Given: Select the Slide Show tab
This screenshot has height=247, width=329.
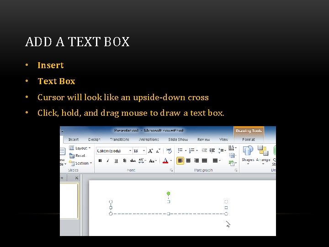Looking at the screenshot, I should click(x=178, y=140).
